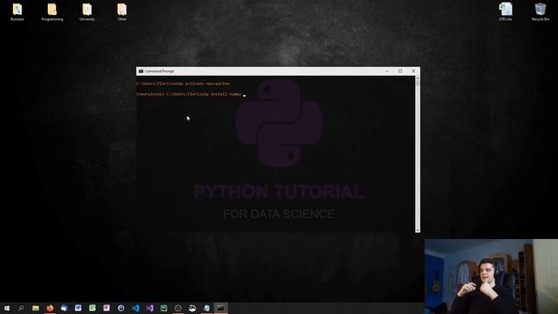The width and height of the screenshot is (558, 314).
Task: Click the webcam video overlay
Action: (491, 276)
